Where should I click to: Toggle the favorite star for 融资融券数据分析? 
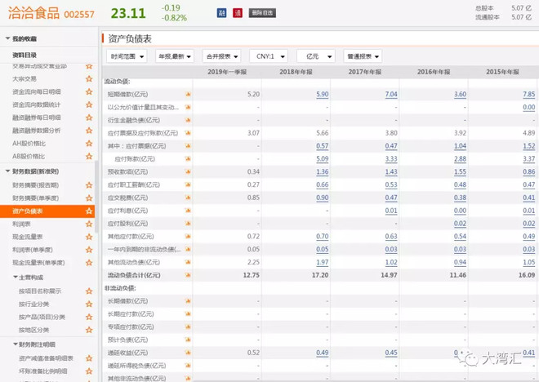tap(89, 131)
